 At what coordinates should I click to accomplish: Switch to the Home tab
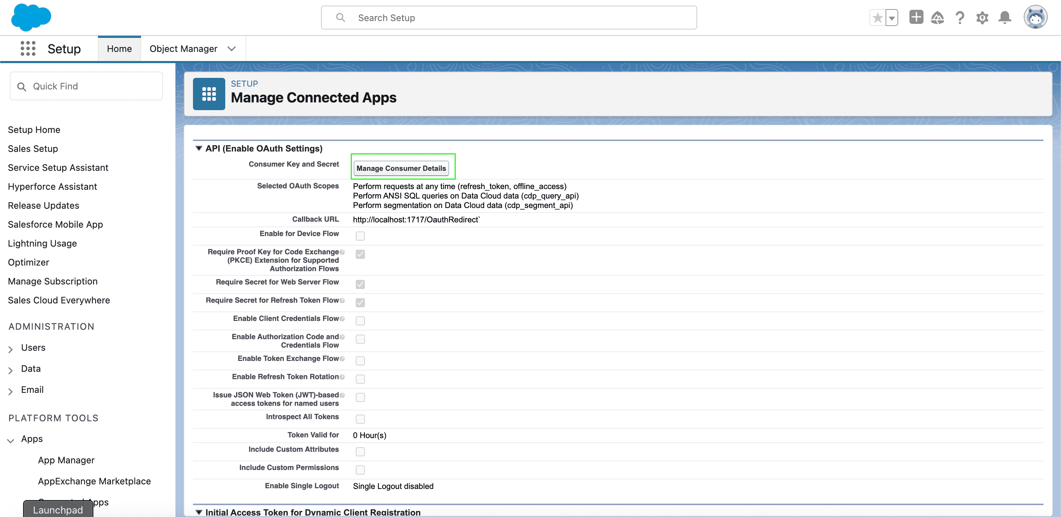[119, 48]
